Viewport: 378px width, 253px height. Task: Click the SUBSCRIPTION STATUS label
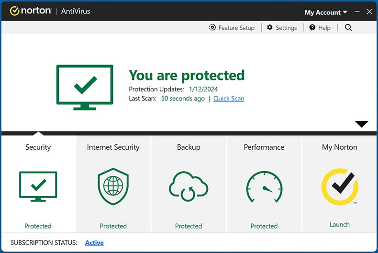(44, 242)
